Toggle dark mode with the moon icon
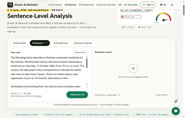185x118 pixels. pyautogui.click(x=172, y=5)
